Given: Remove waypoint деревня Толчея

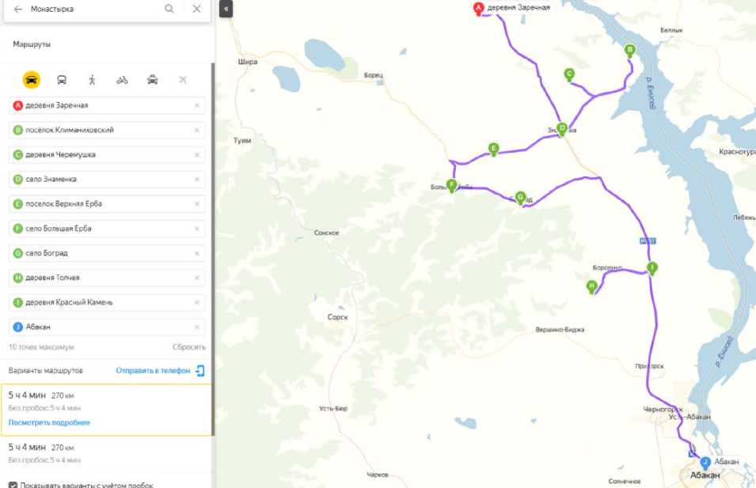Looking at the screenshot, I should [196, 278].
